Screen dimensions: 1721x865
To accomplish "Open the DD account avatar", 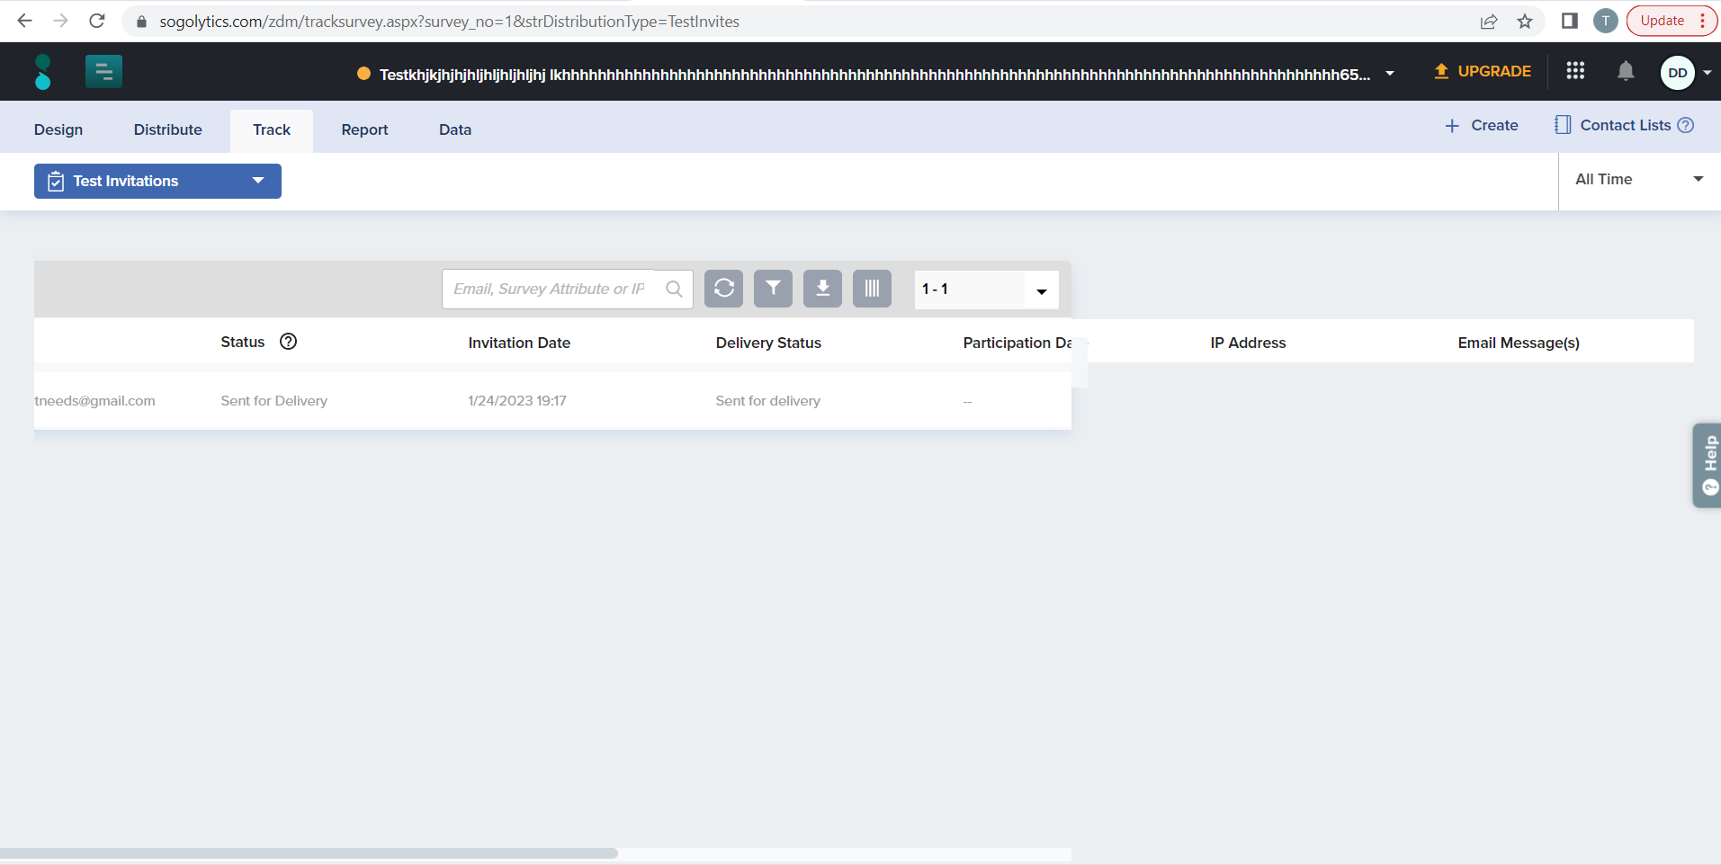I will 1678,73.
